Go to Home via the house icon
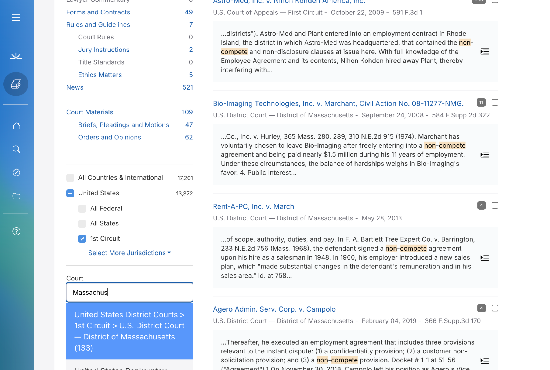The image size is (550, 370). coord(16,126)
